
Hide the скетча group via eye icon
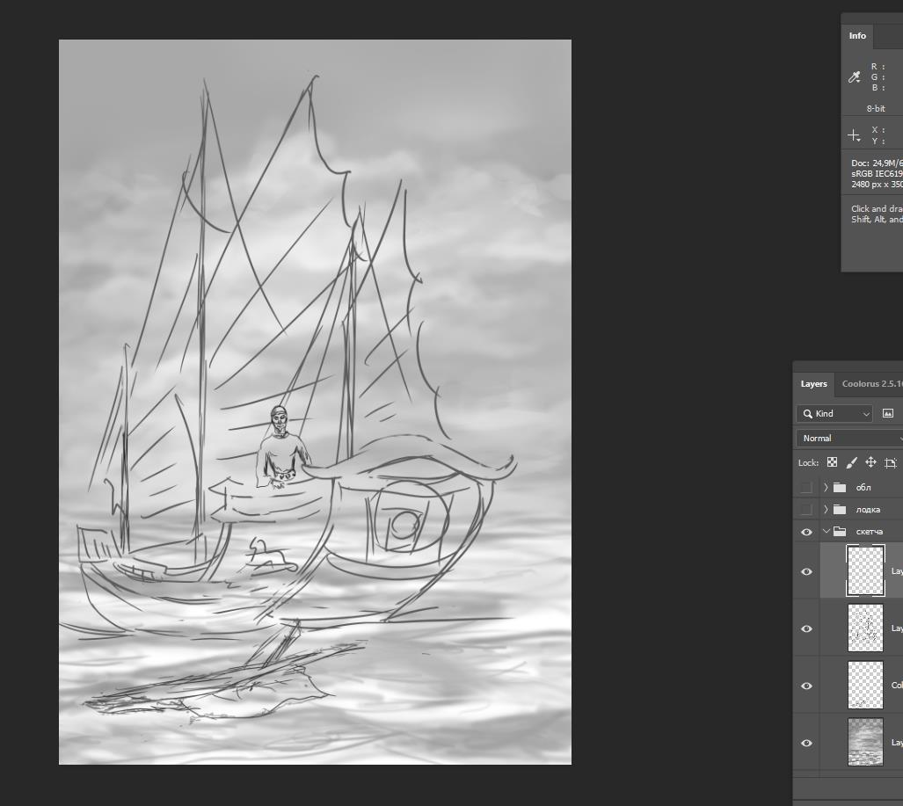806,532
